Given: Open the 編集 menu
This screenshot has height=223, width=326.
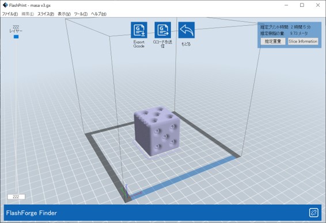Looking at the screenshot, I should pyautogui.click(x=28, y=14).
